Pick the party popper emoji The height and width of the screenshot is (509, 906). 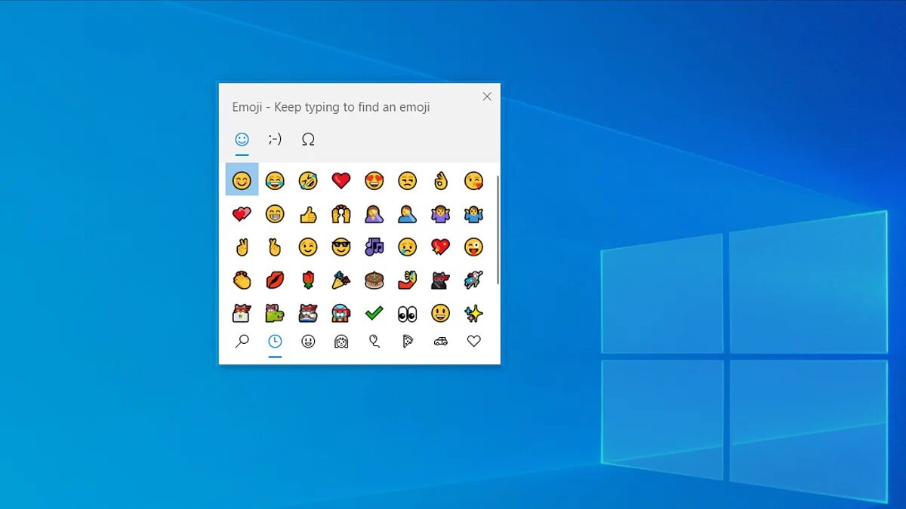click(341, 281)
